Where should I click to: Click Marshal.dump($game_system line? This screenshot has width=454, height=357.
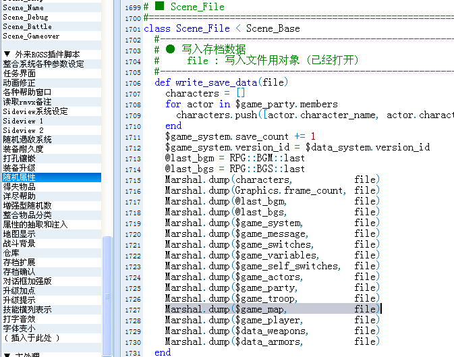272,223
